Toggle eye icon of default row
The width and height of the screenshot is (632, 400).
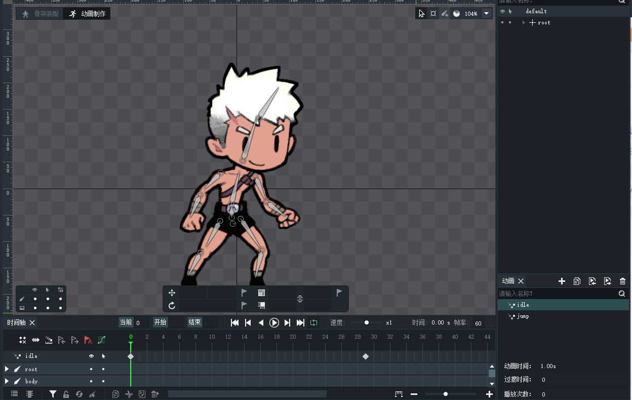click(x=502, y=11)
